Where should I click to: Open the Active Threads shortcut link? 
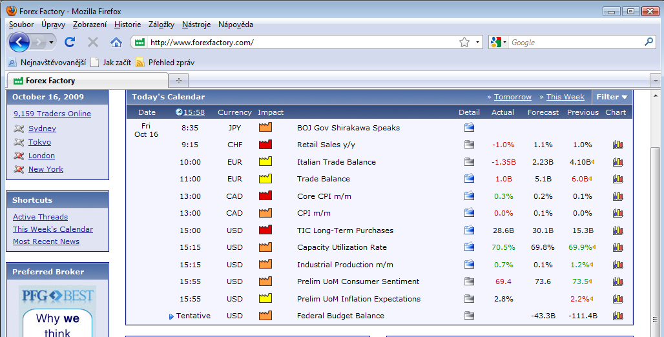pos(40,217)
